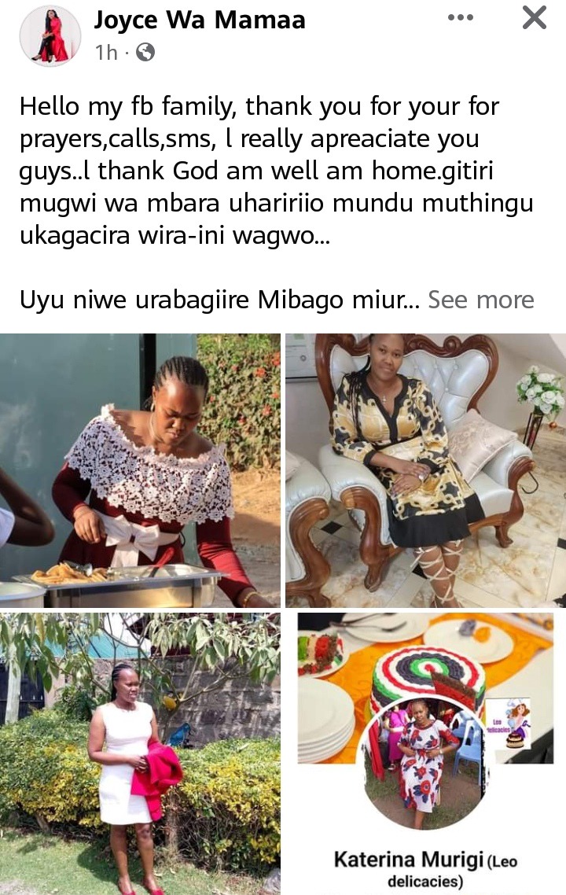The height and width of the screenshot is (895, 566).
Task: Click the Katerina Murigi name text
Action: click(409, 859)
